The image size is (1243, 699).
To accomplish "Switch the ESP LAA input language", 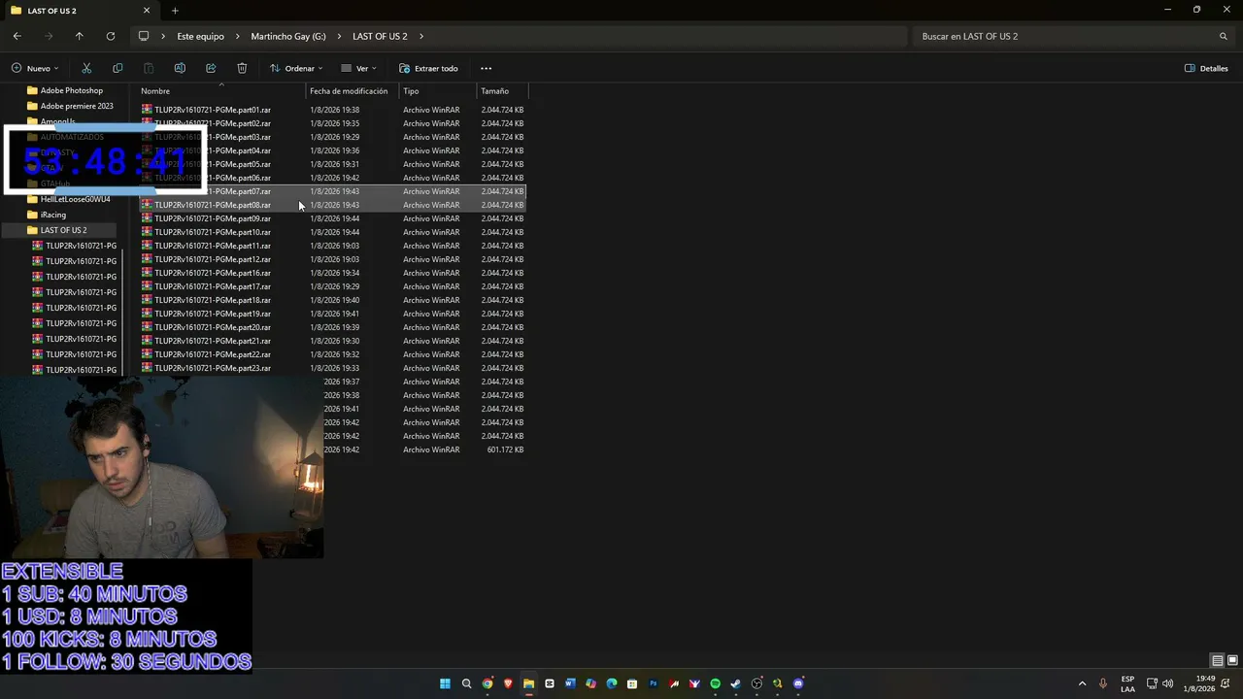I will point(1127,683).
